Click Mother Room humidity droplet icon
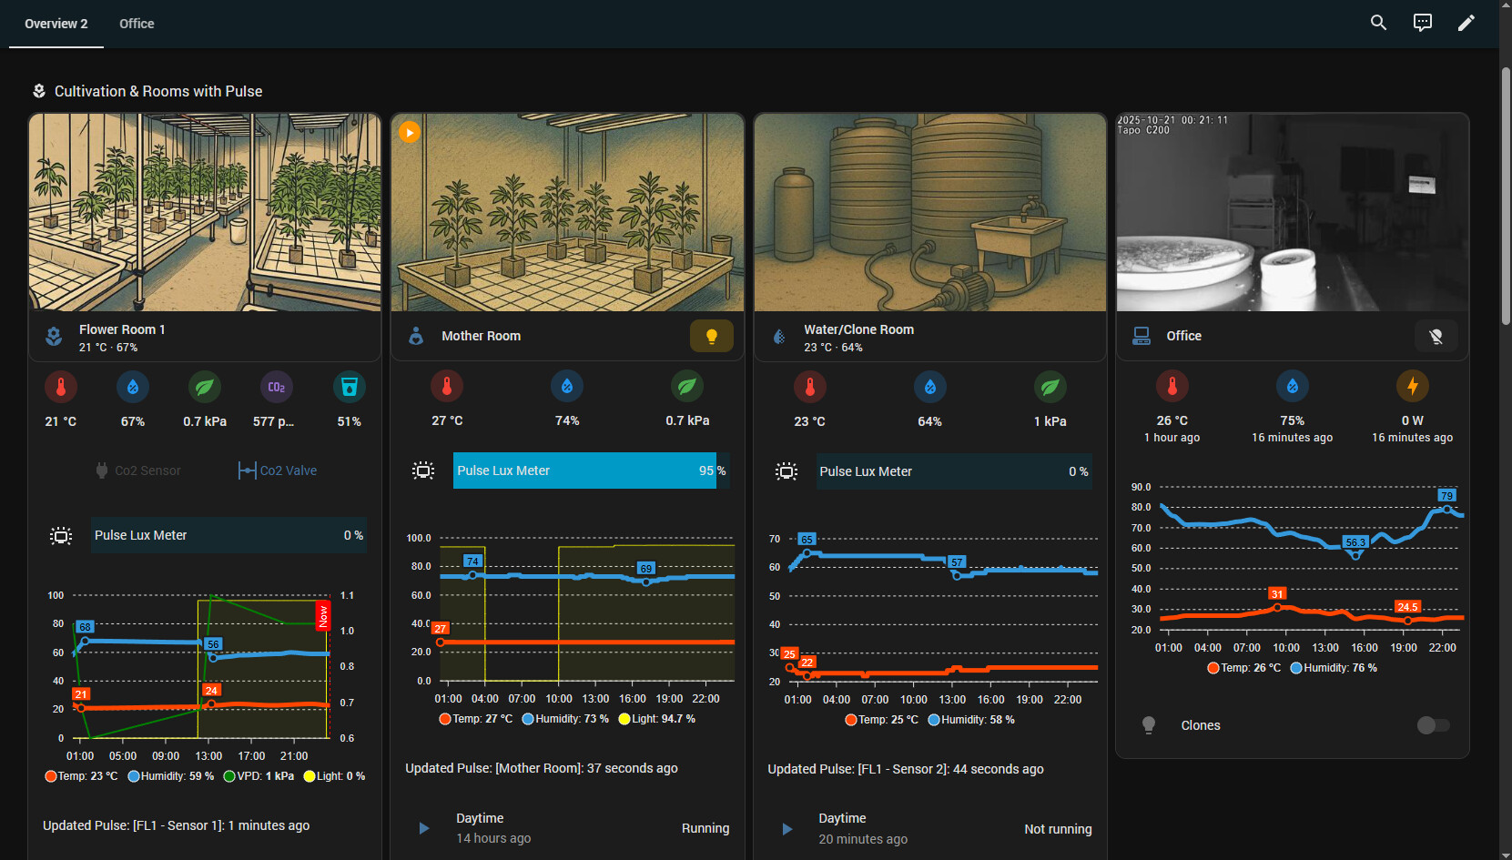The height and width of the screenshot is (860, 1512). pyautogui.click(x=566, y=387)
